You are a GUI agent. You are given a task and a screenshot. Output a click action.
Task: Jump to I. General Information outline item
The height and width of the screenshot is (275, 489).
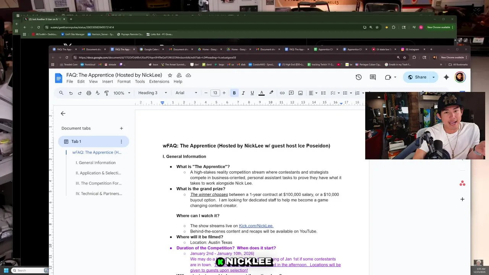click(x=96, y=163)
